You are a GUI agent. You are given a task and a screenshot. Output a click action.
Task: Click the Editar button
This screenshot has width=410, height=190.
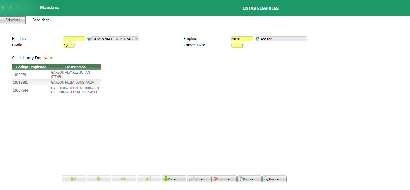(199, 179)
